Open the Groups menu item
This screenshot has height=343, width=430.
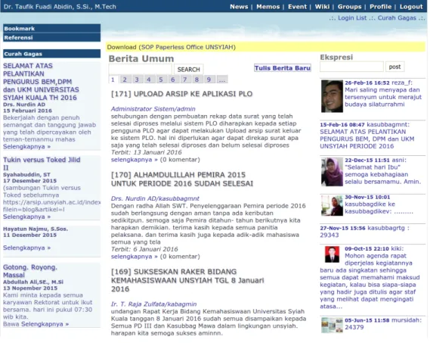(349, 7)
